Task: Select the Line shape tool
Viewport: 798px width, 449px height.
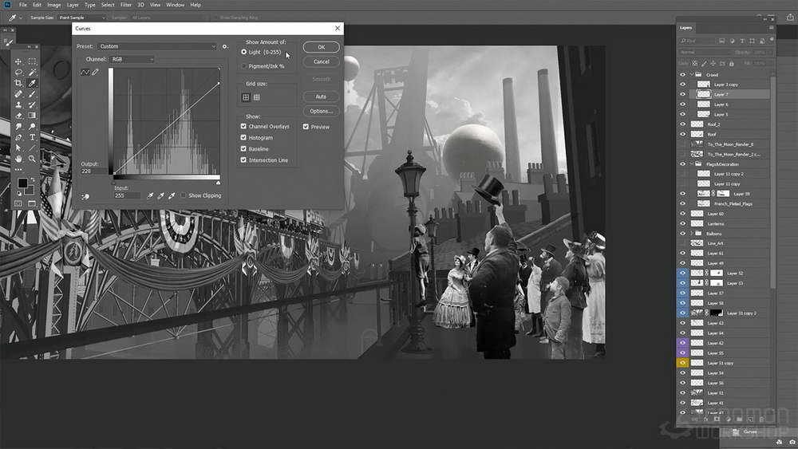Action: (x=32, y=148)
